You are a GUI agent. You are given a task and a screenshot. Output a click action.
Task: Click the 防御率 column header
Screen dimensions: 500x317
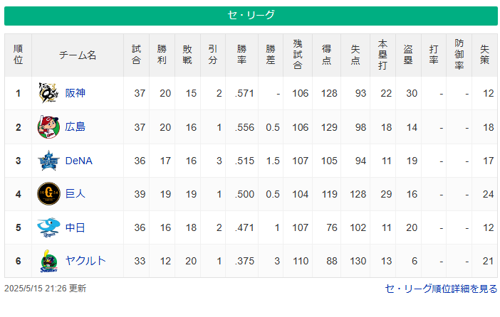(459, 55)
